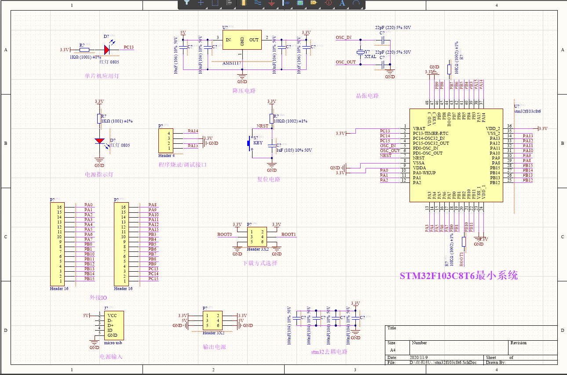567x375 pixels.
Task: Select the '晶振电路' label
Action: [x=367, y=95]
